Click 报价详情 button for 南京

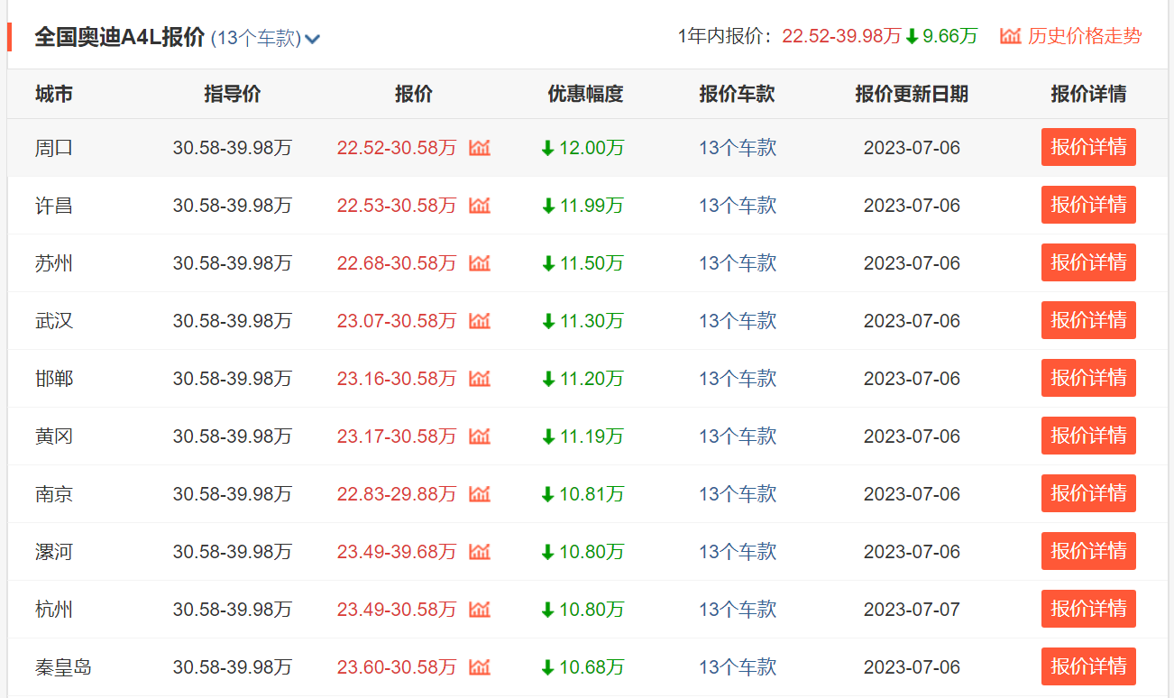tap(1088, 493)
